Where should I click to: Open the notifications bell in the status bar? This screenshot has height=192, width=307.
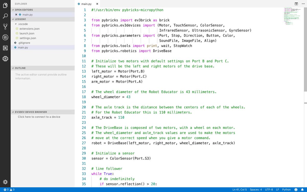point(302,190)
